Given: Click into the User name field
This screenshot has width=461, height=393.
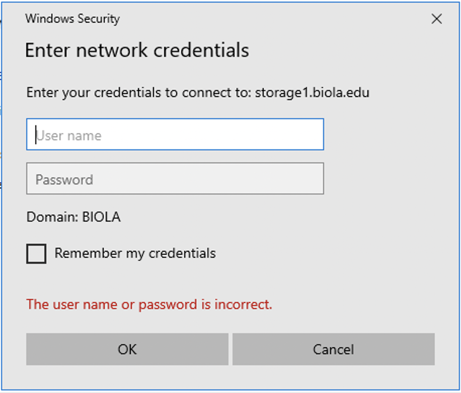Looking at the screenshot, I should (175, 134).
